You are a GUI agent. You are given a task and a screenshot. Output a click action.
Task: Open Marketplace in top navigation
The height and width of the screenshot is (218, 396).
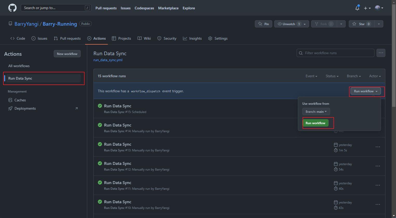coord(168,8)
